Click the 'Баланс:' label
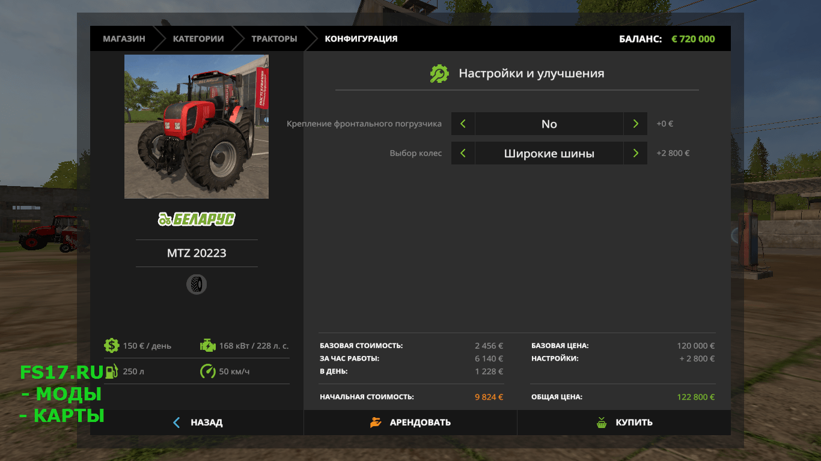 [x=640, y=38]
